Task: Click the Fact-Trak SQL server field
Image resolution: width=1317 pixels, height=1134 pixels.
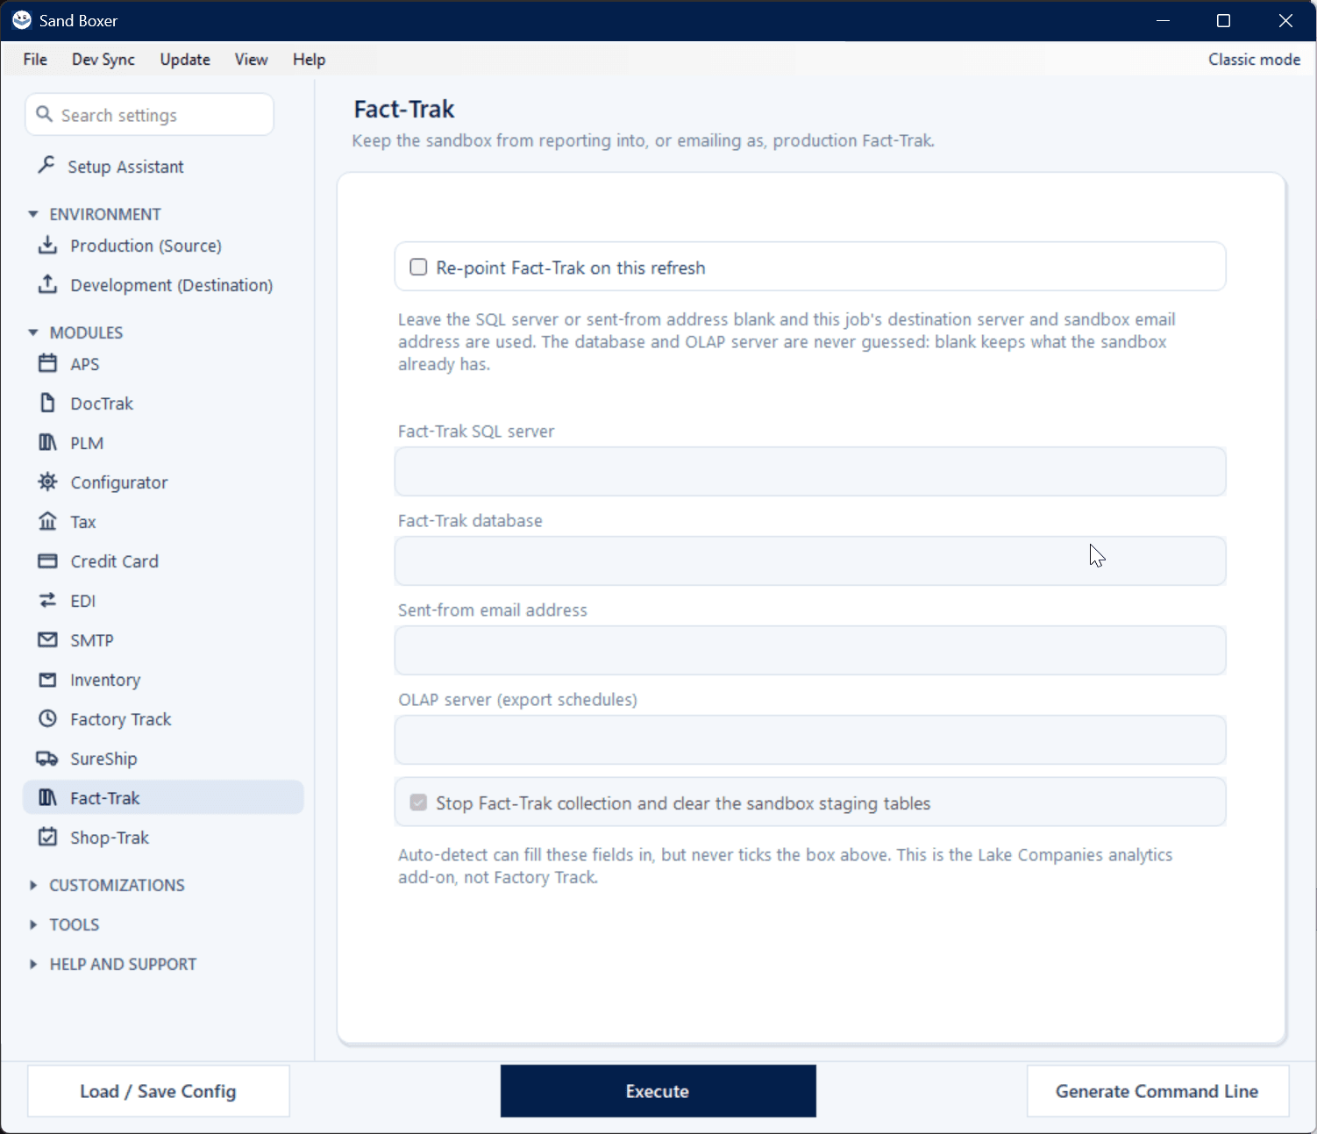Action: point(810,472)
